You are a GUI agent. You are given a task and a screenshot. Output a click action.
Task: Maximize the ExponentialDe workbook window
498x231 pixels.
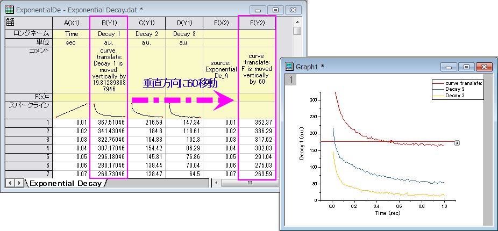point(275,10)
